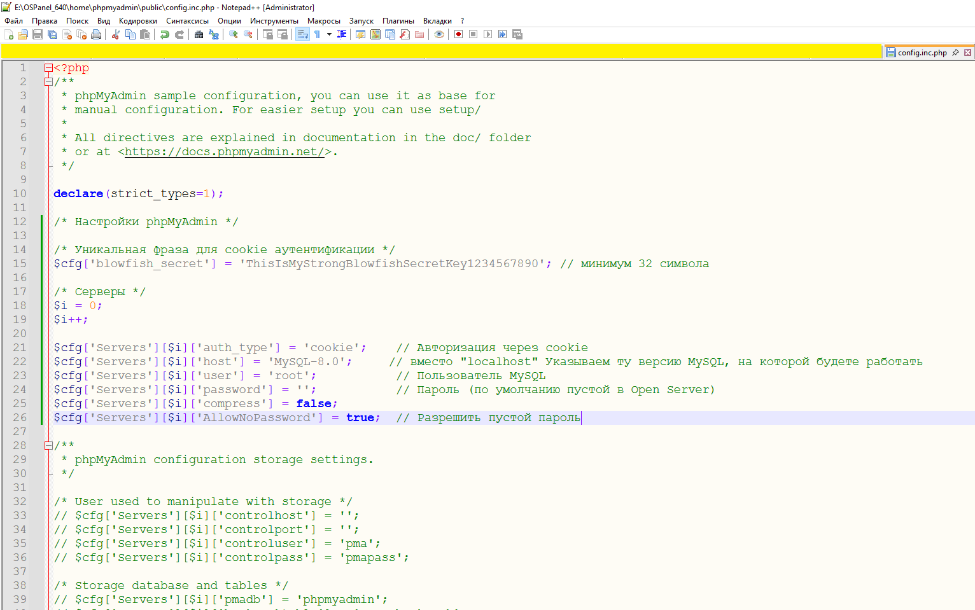
Task: Click the Print icon in toolbar
Action: click(x=96, y=34)
